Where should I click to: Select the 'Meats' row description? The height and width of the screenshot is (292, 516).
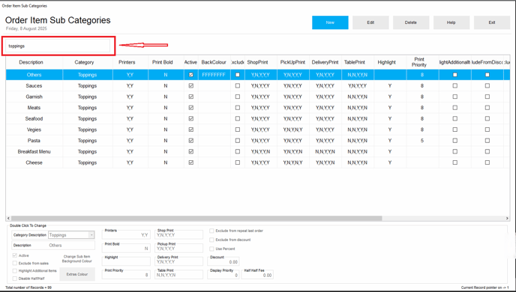pos(34,108)
